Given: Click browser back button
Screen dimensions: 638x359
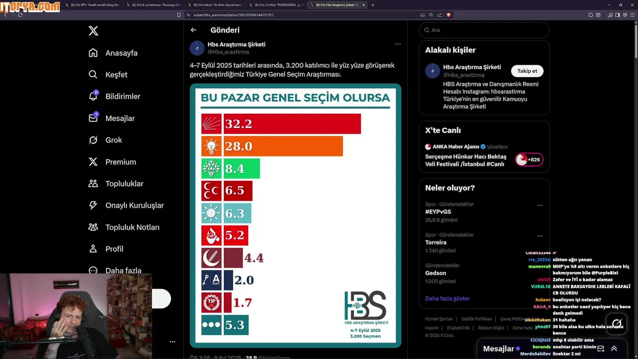Looking at the screenshot, I should [x=5, y=15].
